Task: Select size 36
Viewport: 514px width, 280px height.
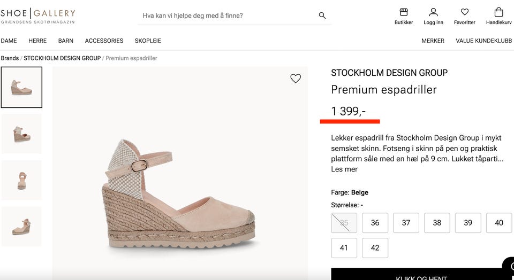Action: [375, 223]
